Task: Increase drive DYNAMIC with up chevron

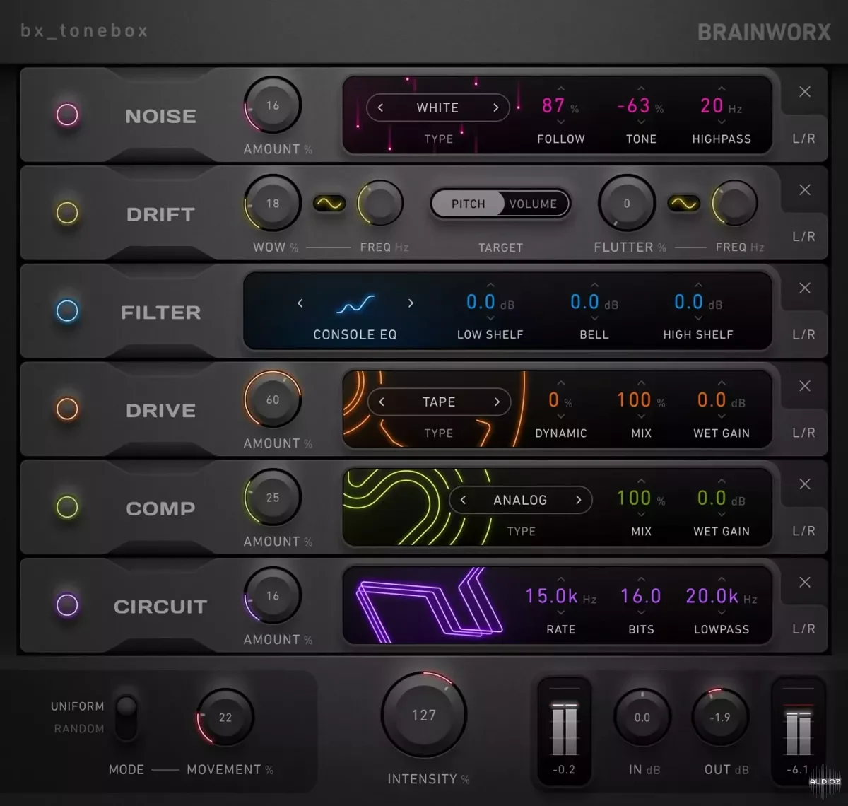Action: pos(560,384)
